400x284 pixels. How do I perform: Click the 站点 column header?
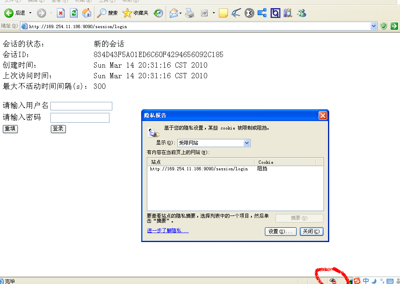pyautogui.click(x=201, y=162)
